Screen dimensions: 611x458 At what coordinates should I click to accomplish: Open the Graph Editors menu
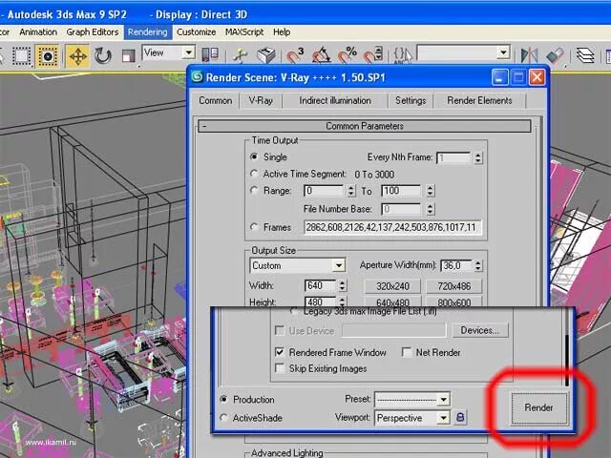coord(93,31)
